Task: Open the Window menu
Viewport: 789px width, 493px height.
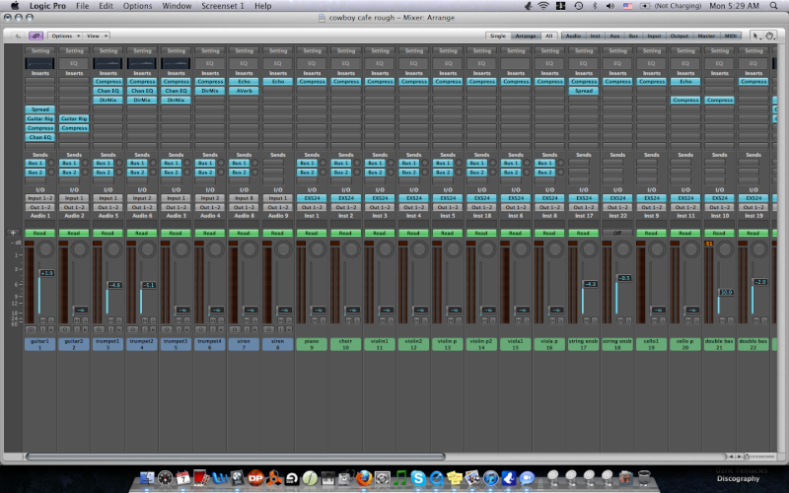Action: pyautogui.click(x=177, y=6)
